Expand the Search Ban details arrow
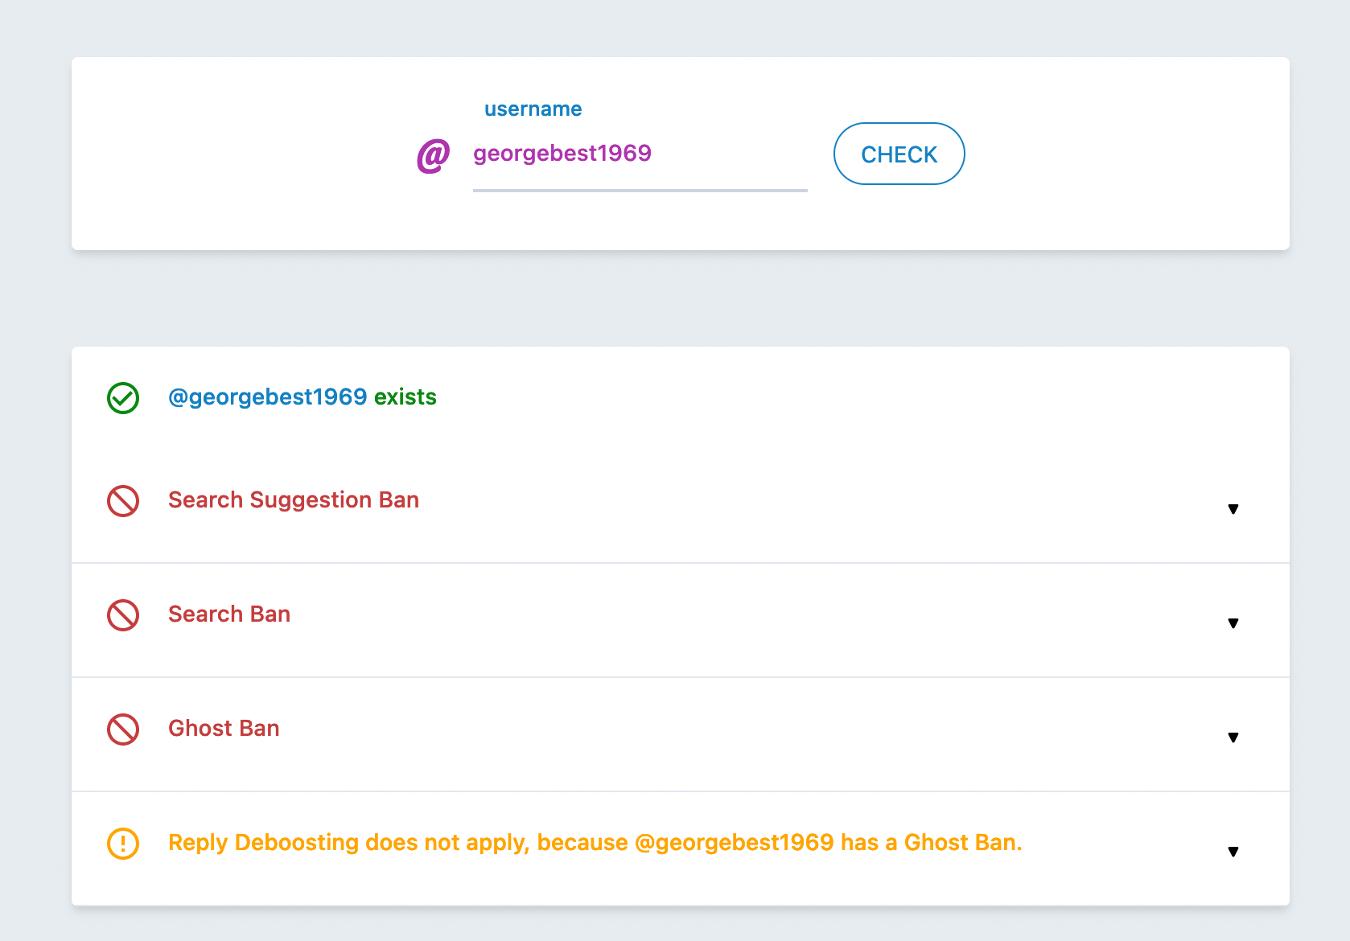This screenshot has height=941, width=1350. point(1233,623)
